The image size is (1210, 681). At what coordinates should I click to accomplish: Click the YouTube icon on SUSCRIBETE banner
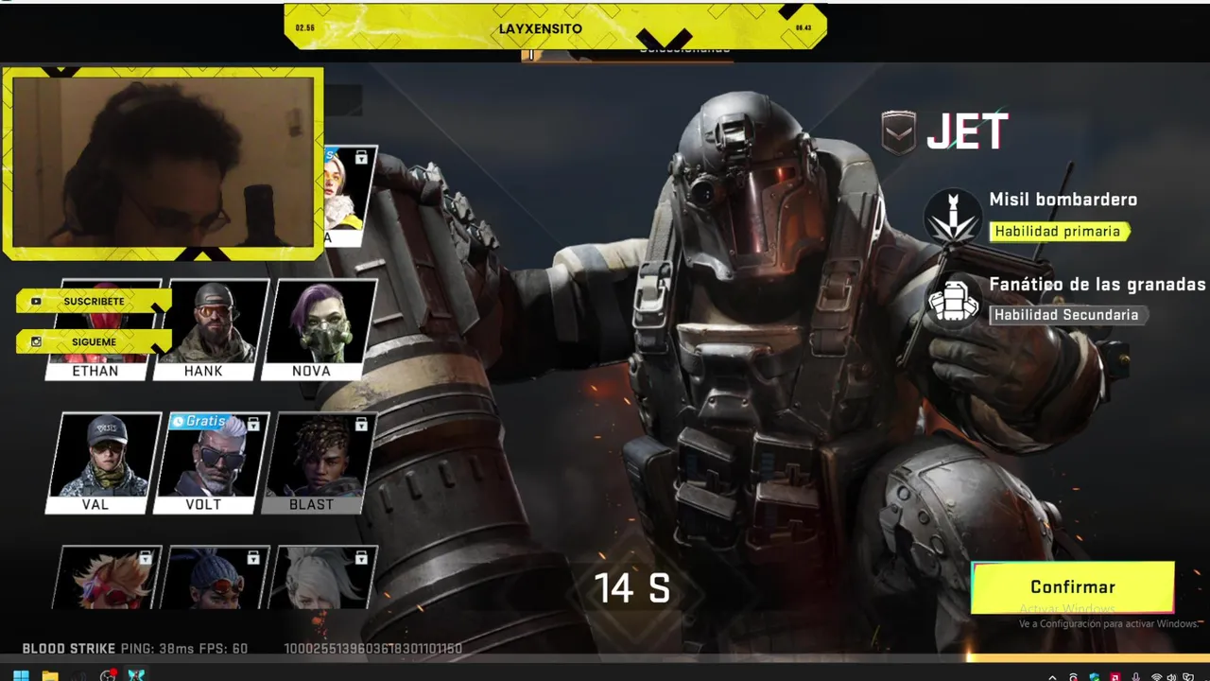click(x=36, y=302)
